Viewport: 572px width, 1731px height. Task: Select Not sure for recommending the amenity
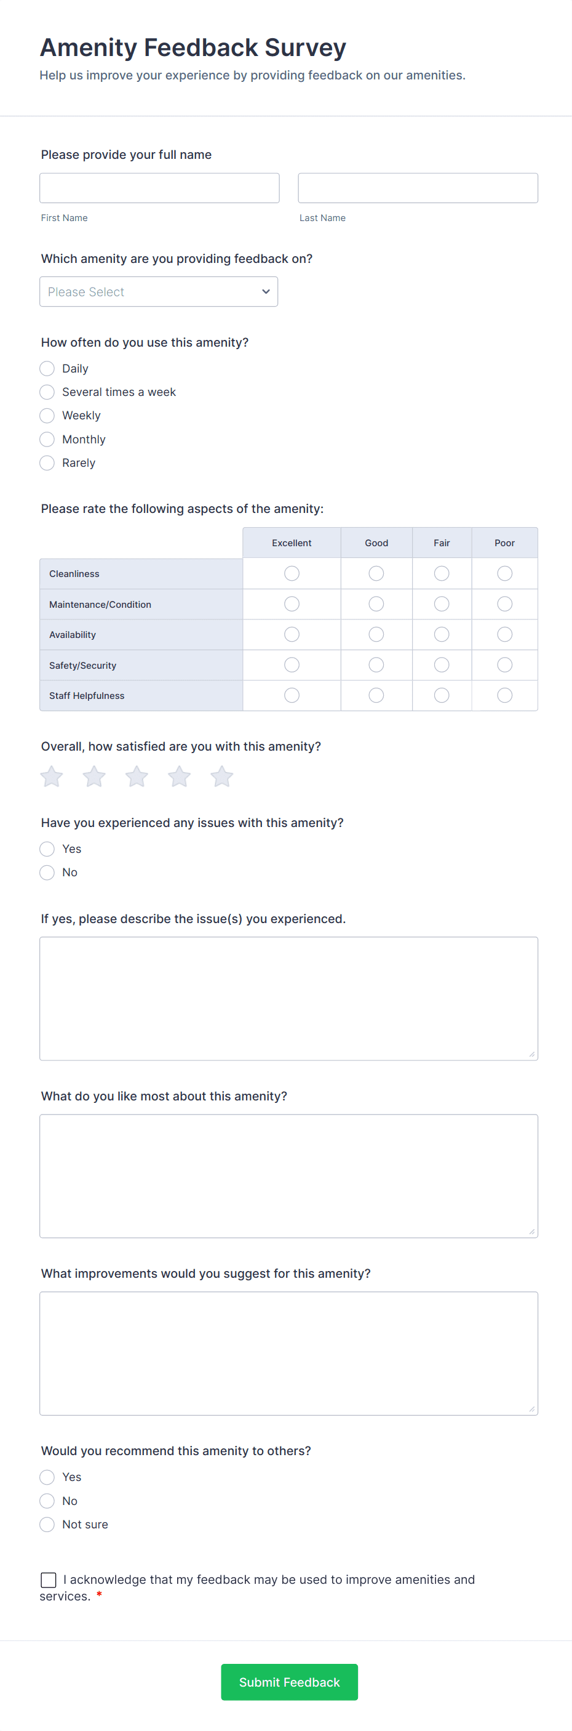click(47, 1524)
